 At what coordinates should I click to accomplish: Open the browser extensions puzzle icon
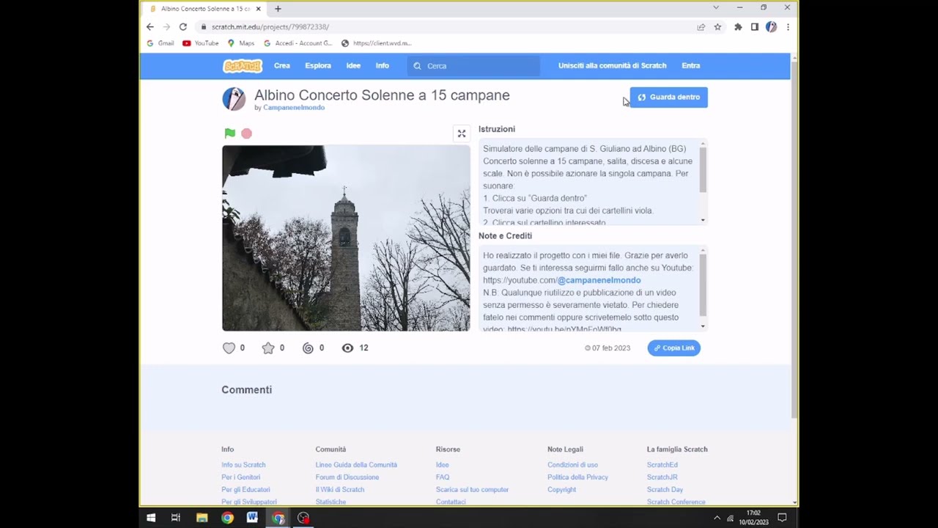coord(738,27)
